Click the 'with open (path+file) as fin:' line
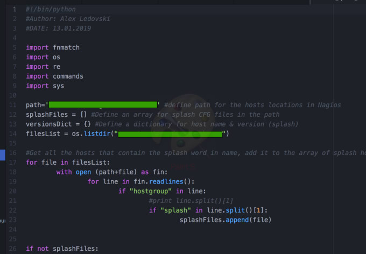Viewport: 366px width, 254px height. [112, 172]
